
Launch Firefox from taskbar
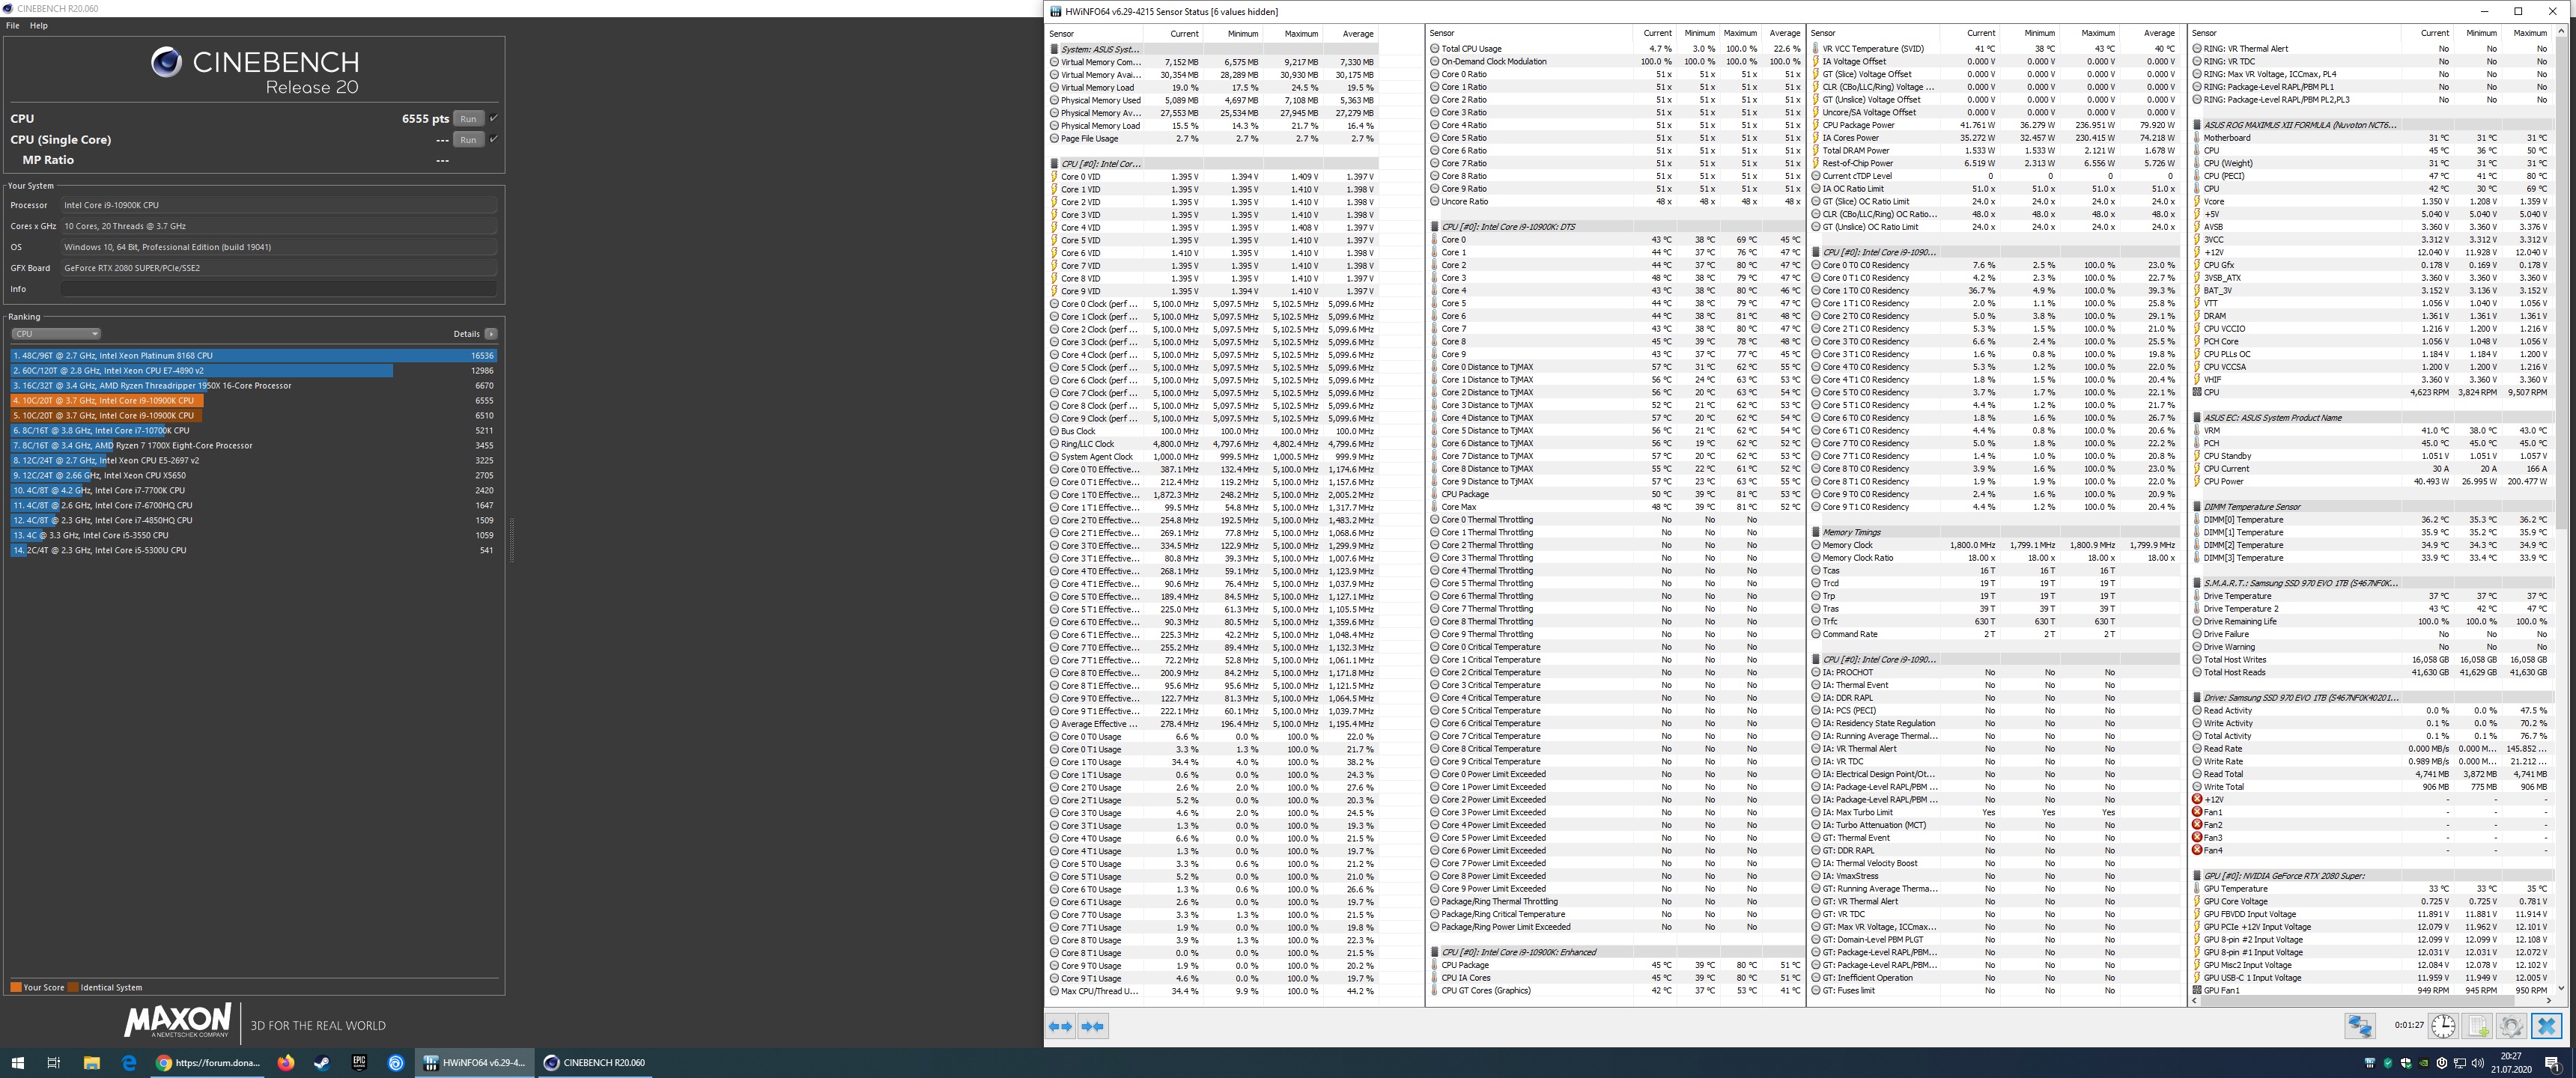[286, 1062]
